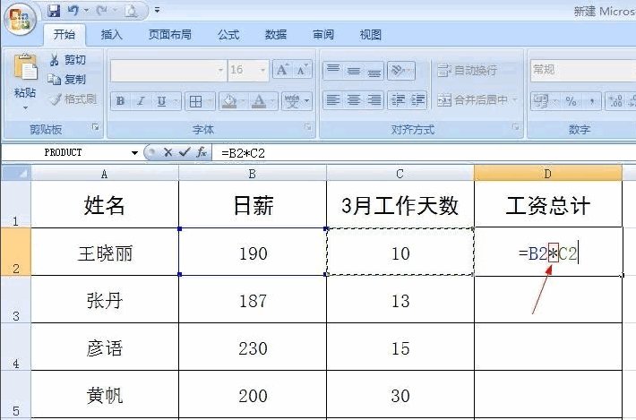Toggle underline formatting
The image size is (636, 420).
(x=161, y=101)
